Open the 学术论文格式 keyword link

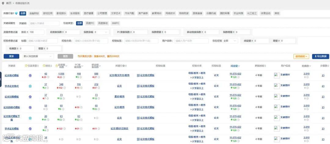coord(12,86)
